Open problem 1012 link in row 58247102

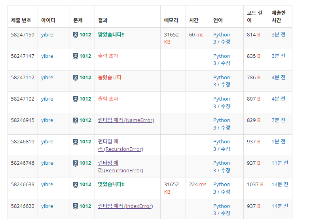(85, 99)
